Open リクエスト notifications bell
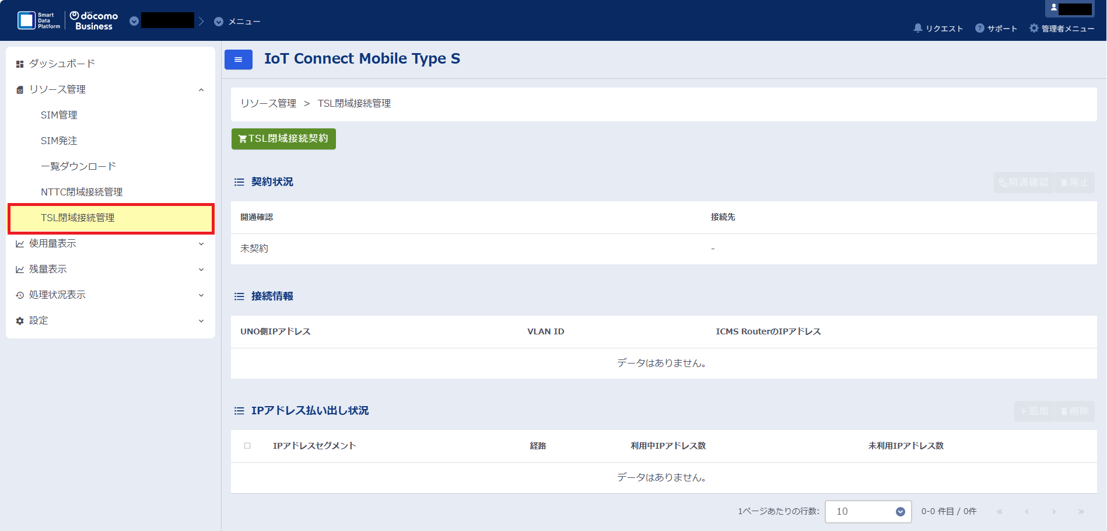 [938, 28]
